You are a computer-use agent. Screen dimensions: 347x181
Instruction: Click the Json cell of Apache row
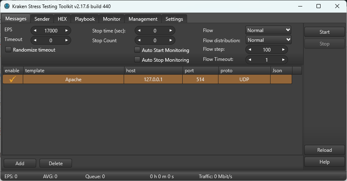(281, 79)
